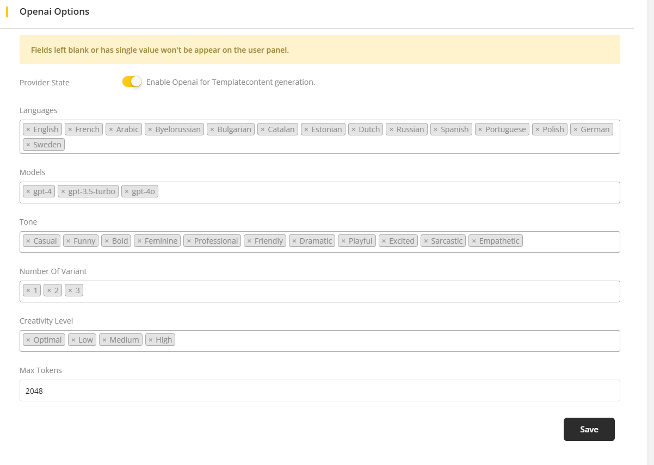This screenshot has width=654, height=465.
Task: Remove the English language tag
Action: point(28,129)
